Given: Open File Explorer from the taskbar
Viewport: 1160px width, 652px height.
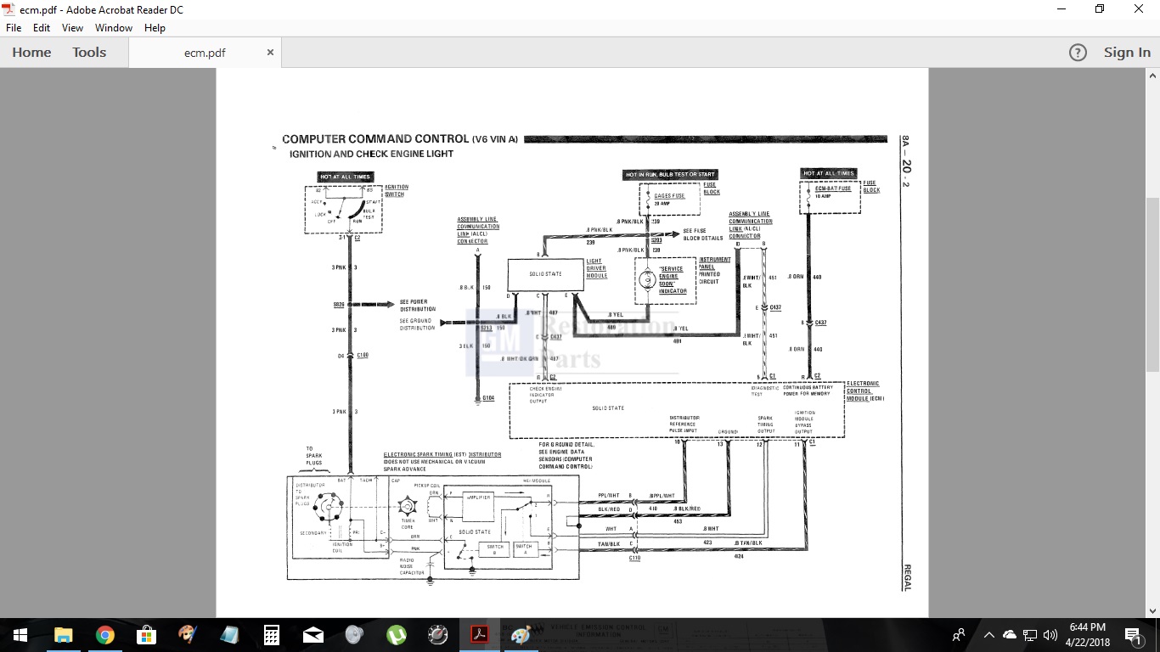Looking at the screenshot, I should pos(64,635).
